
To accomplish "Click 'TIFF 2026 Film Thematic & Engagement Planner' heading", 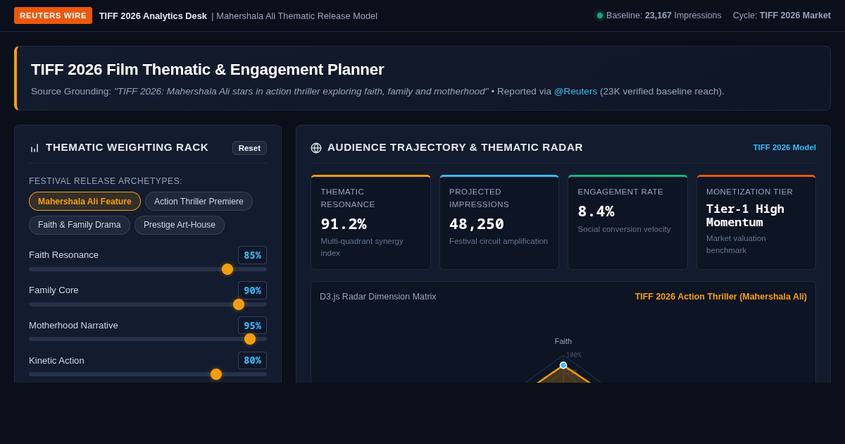I will point(208,70).
